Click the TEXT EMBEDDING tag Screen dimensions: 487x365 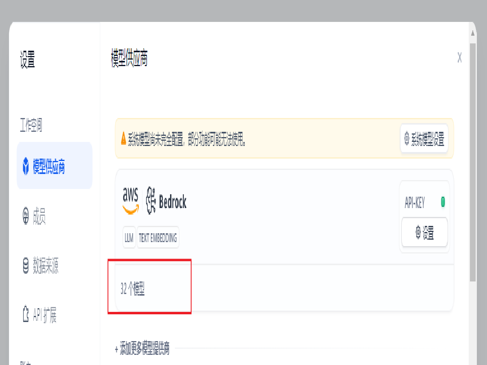click(158, 238)
